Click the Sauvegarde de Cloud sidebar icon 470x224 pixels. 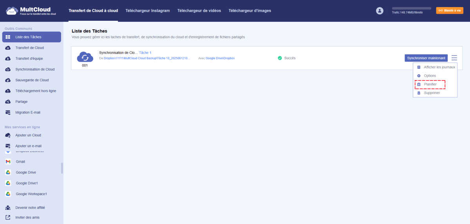[8, 80]
